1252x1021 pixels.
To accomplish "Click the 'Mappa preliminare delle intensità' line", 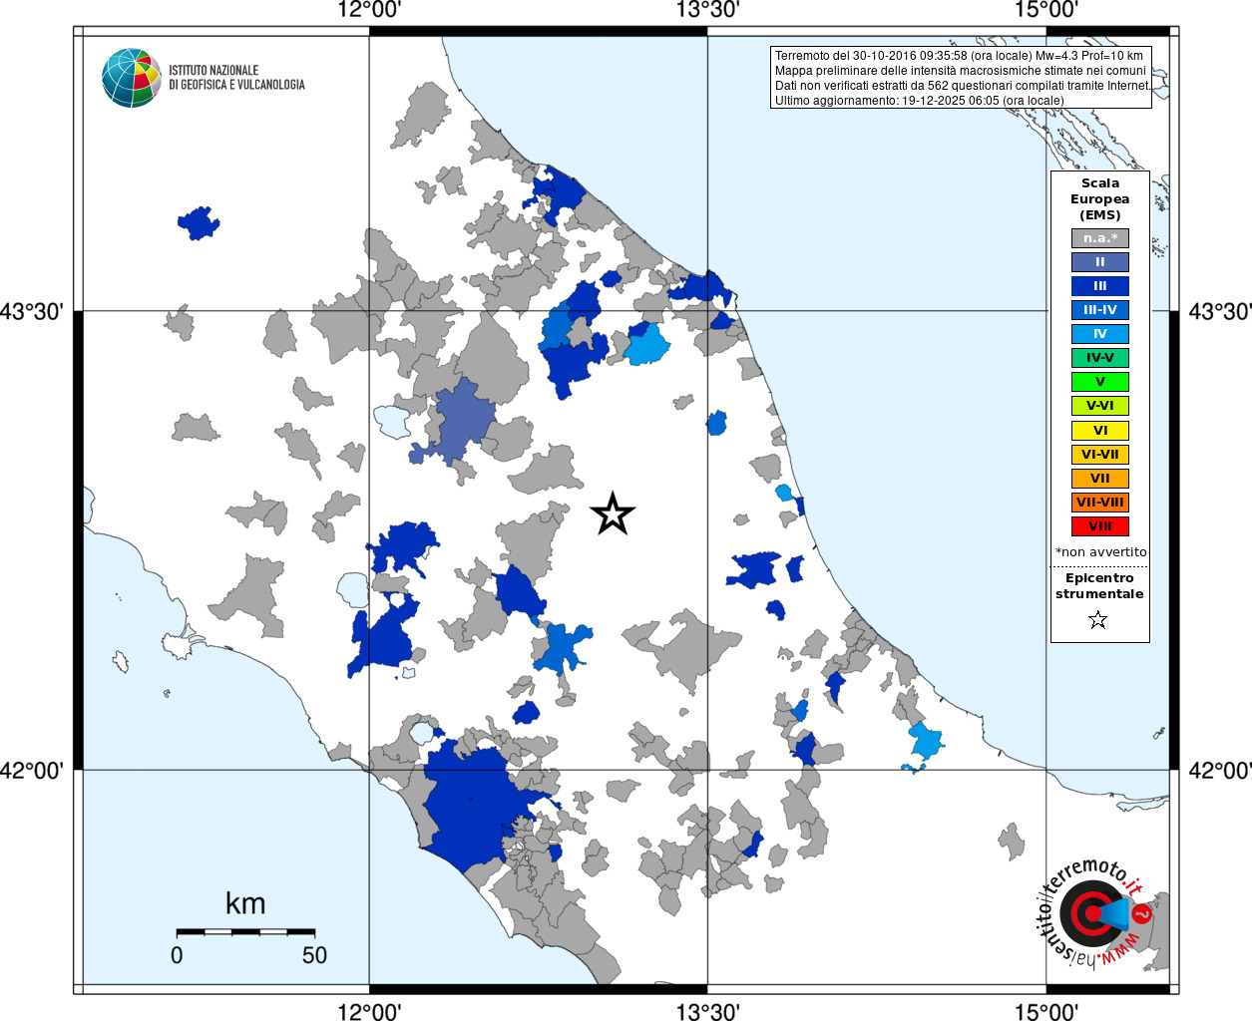I will click(x=961, y=71).
